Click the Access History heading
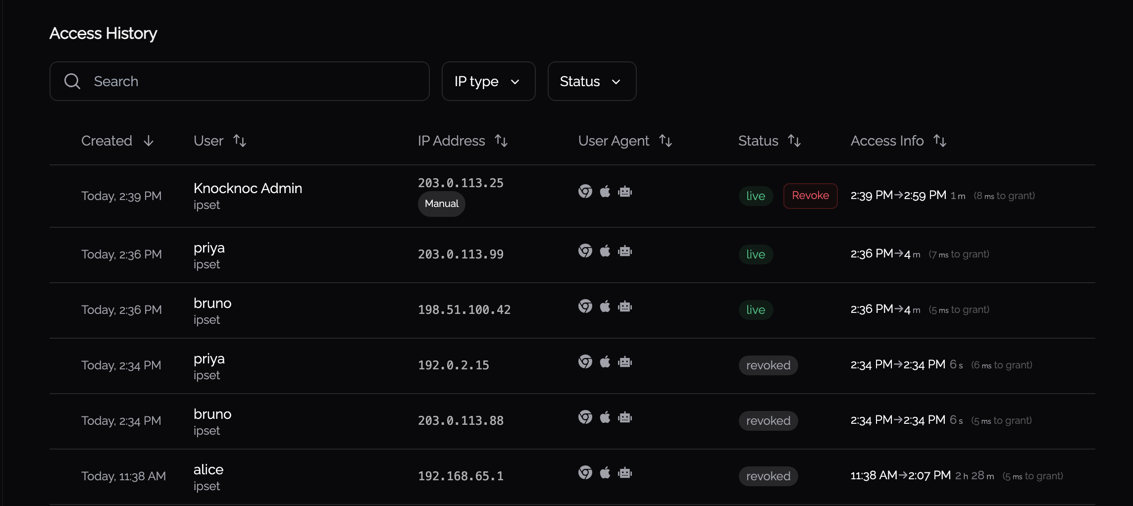 pos(103,33)
